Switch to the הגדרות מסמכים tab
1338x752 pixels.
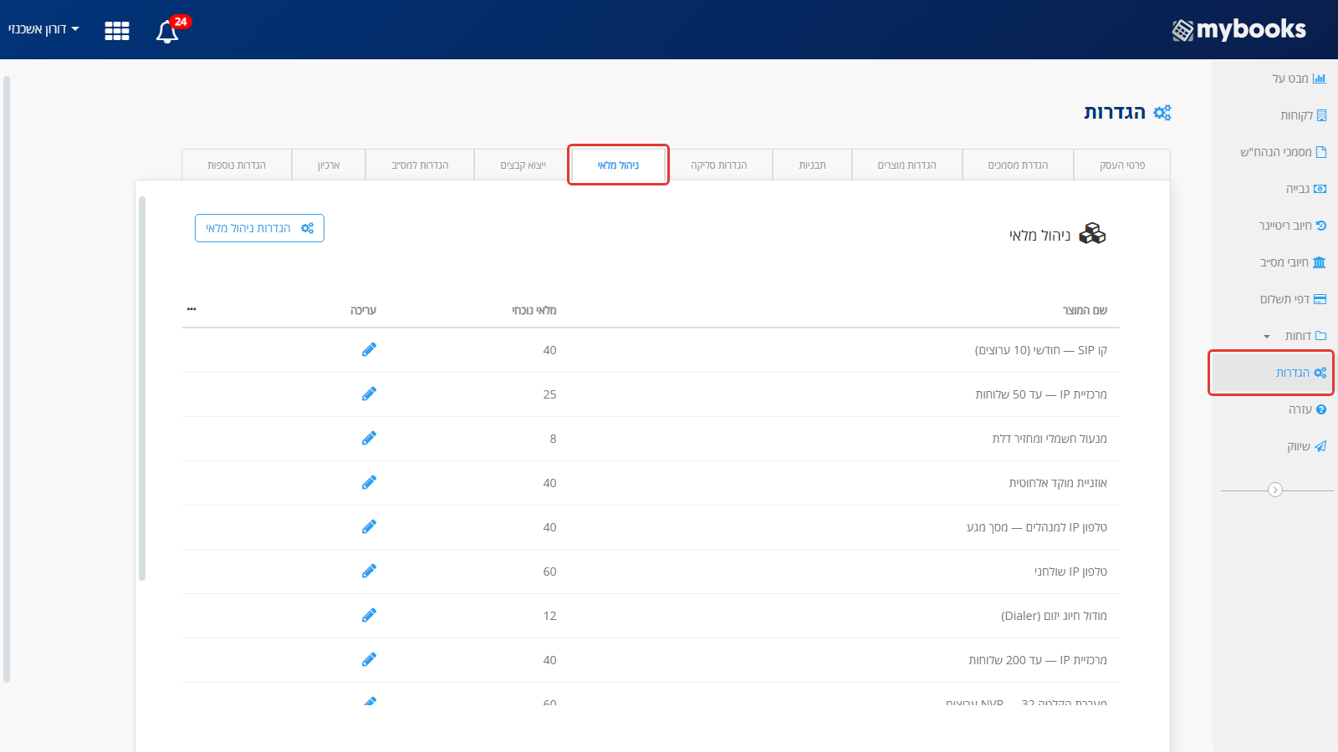click(x=1018, y=165)
